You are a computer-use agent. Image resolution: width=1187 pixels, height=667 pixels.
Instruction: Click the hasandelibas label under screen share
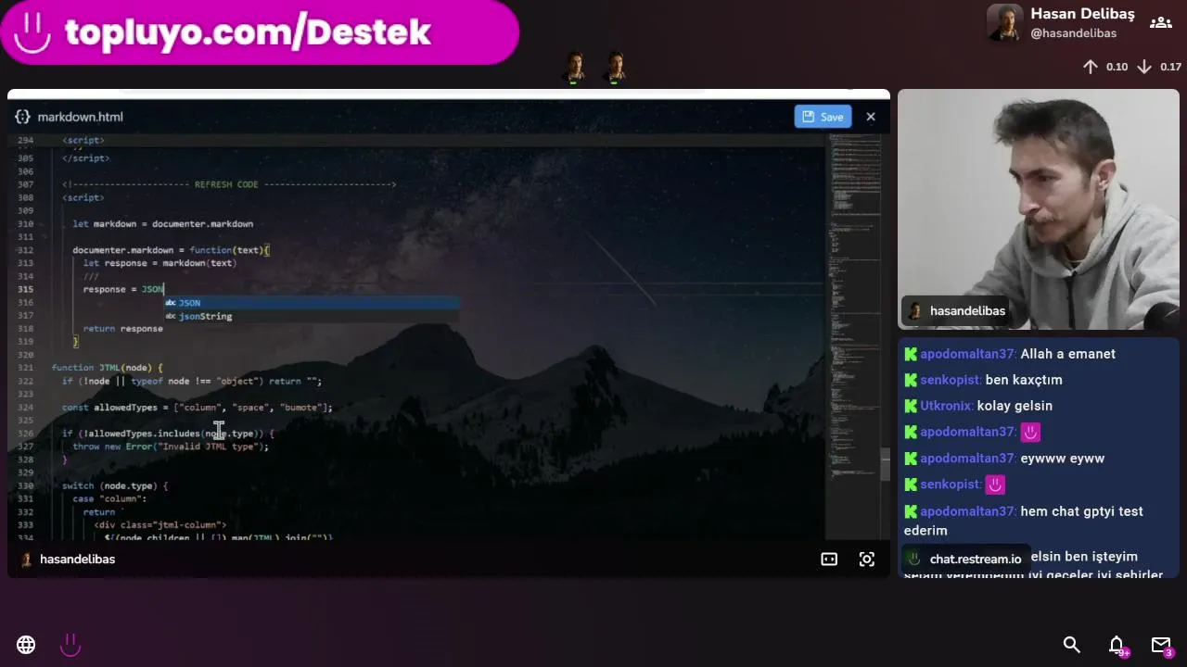point(77,560)
